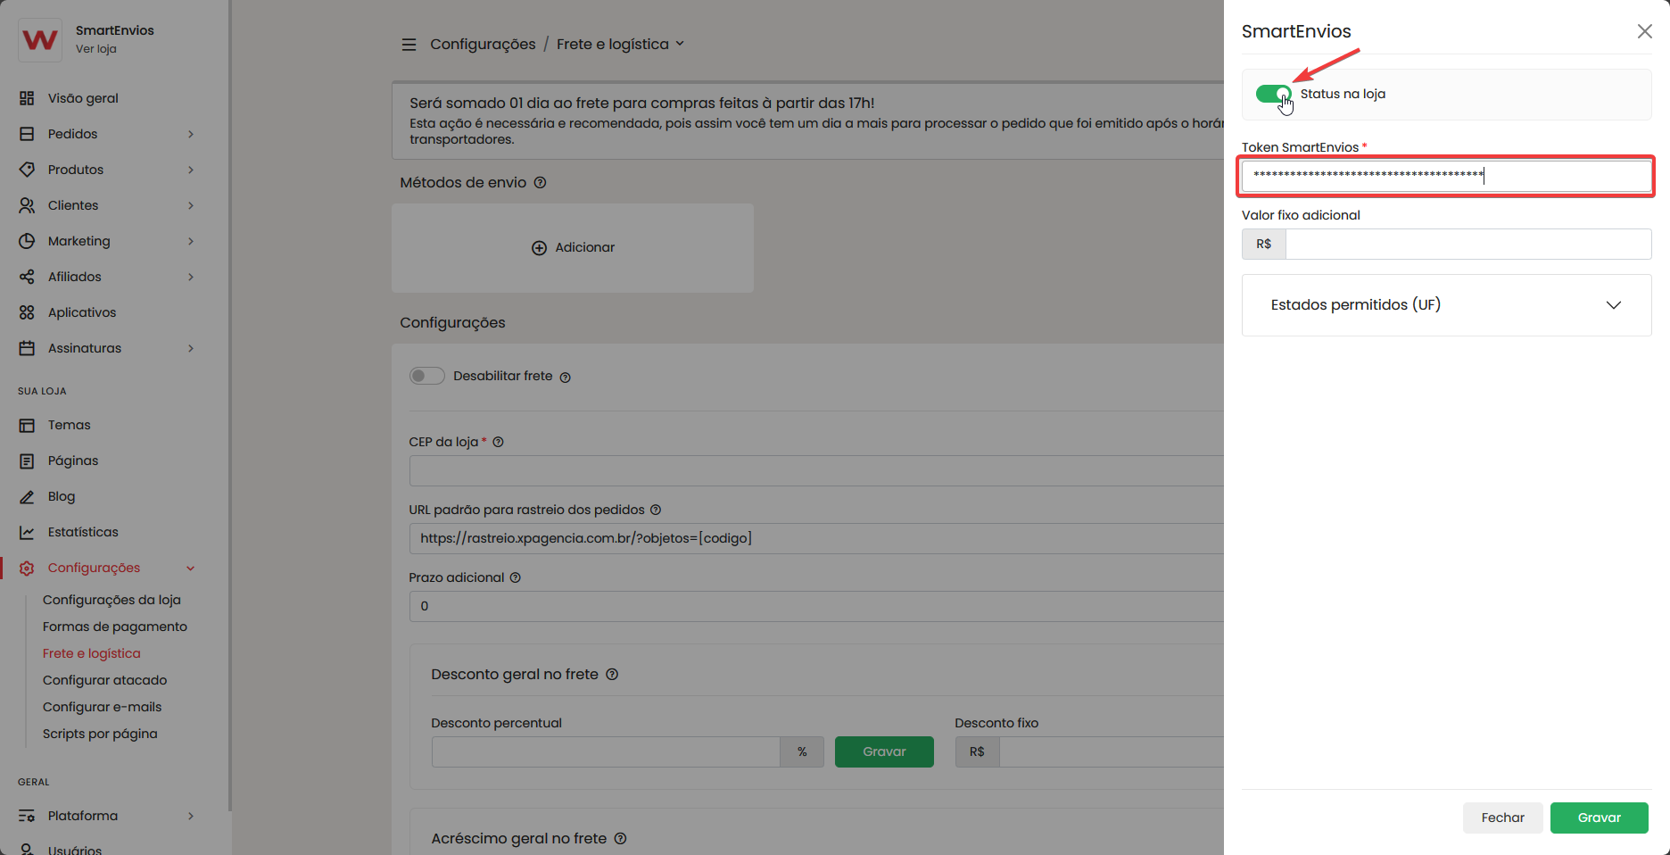Focus the Desconto fixo field
Screen dimensions: 1670x855
tap(1112, 751)
